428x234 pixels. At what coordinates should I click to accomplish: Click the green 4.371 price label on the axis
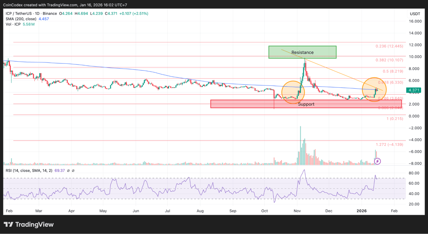(x=414, y=90)
